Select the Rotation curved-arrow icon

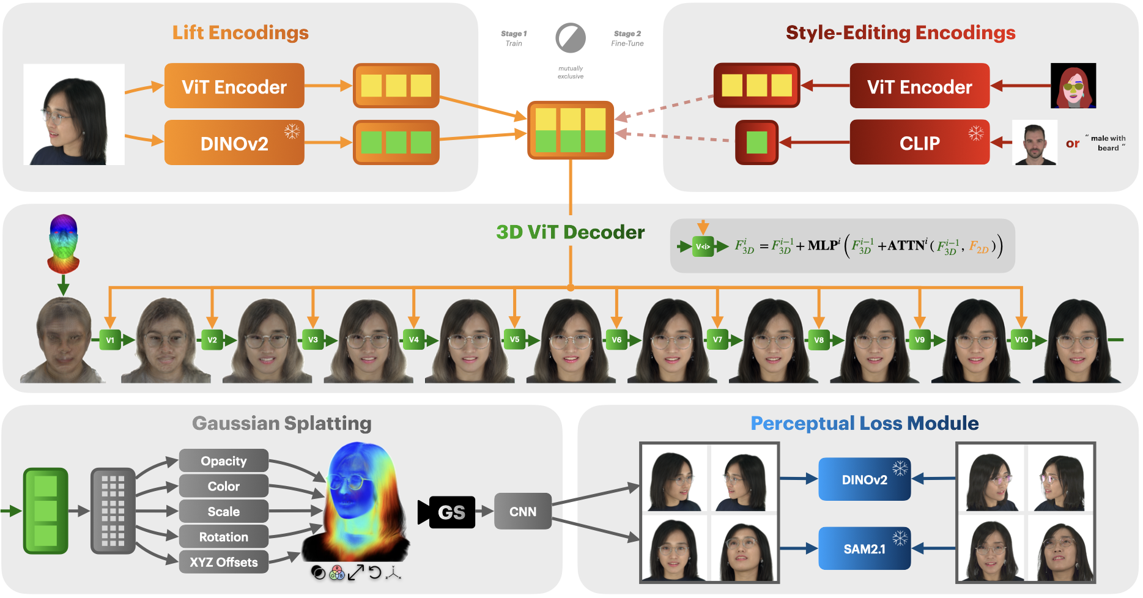coord(375,573)
